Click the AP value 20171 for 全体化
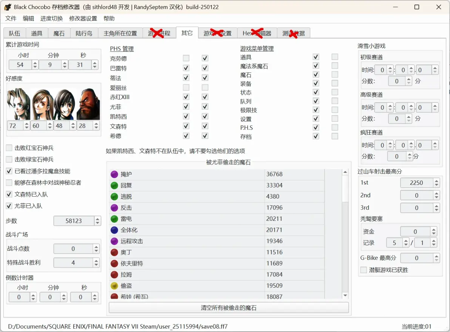 [274, 230]
